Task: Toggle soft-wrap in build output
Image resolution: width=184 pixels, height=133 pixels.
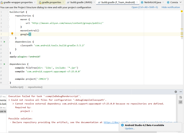Action: pos(181,97)
